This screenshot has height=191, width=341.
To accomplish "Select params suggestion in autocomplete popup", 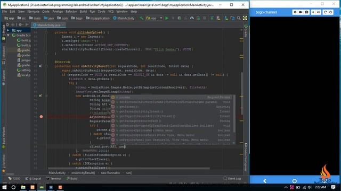I will 173,98.
